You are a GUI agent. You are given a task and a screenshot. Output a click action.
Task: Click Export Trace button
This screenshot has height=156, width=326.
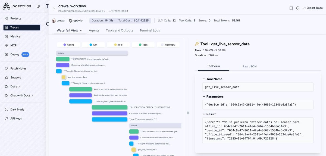click(x=312, y=8)
